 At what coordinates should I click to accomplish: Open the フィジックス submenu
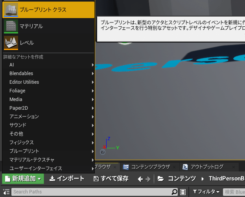click(x=48, y=143)
